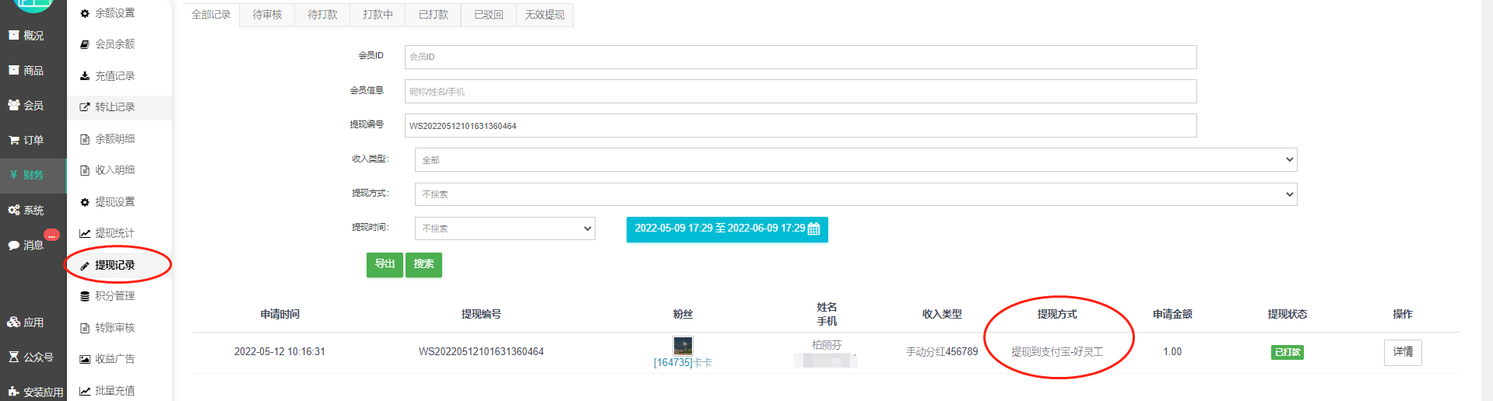
Task: Click the 消息 chat bubble icon
Action: pyautogui.click(x=14, y=246)
